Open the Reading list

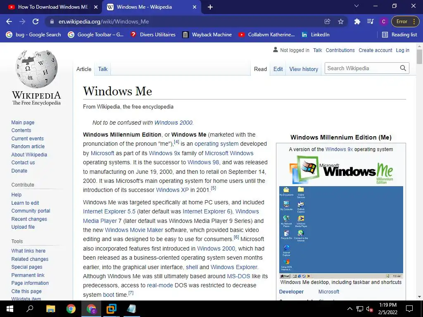tap(399, 35)
